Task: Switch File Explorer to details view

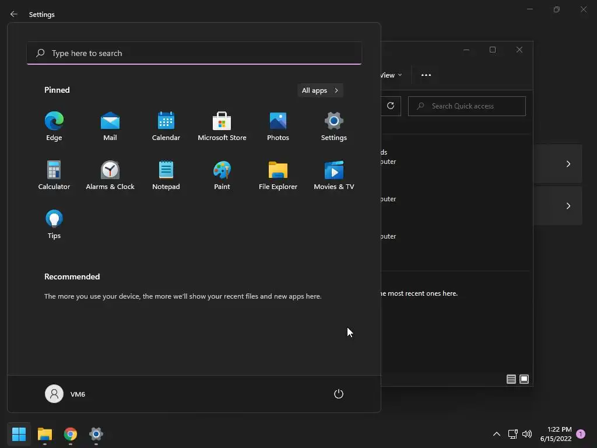Action: point(511,379)
